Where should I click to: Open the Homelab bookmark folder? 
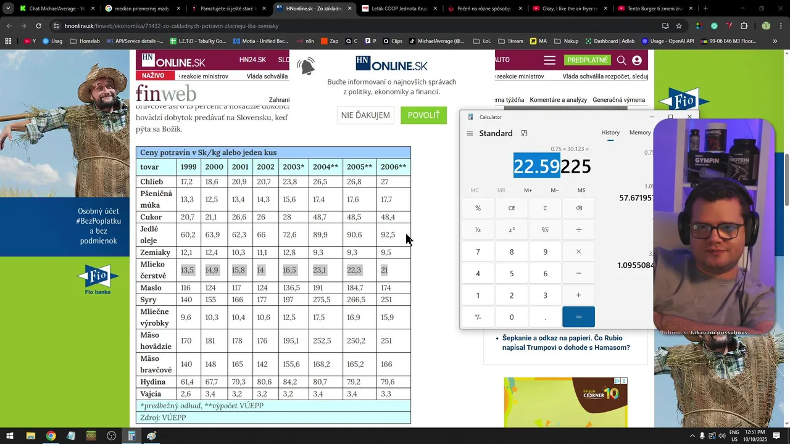pyautogui.click(x=85, y=41)
